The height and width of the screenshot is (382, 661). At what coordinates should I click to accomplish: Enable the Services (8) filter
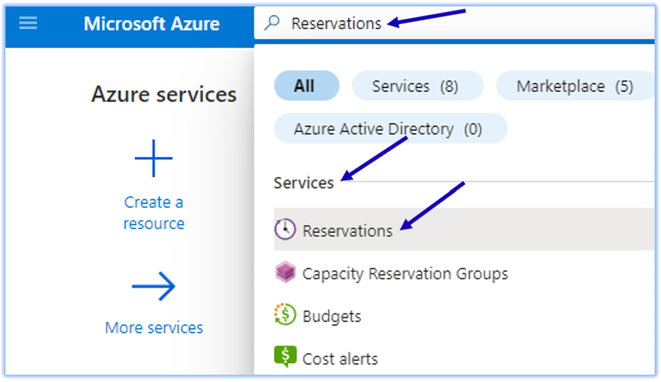click(x=417, y=85)
